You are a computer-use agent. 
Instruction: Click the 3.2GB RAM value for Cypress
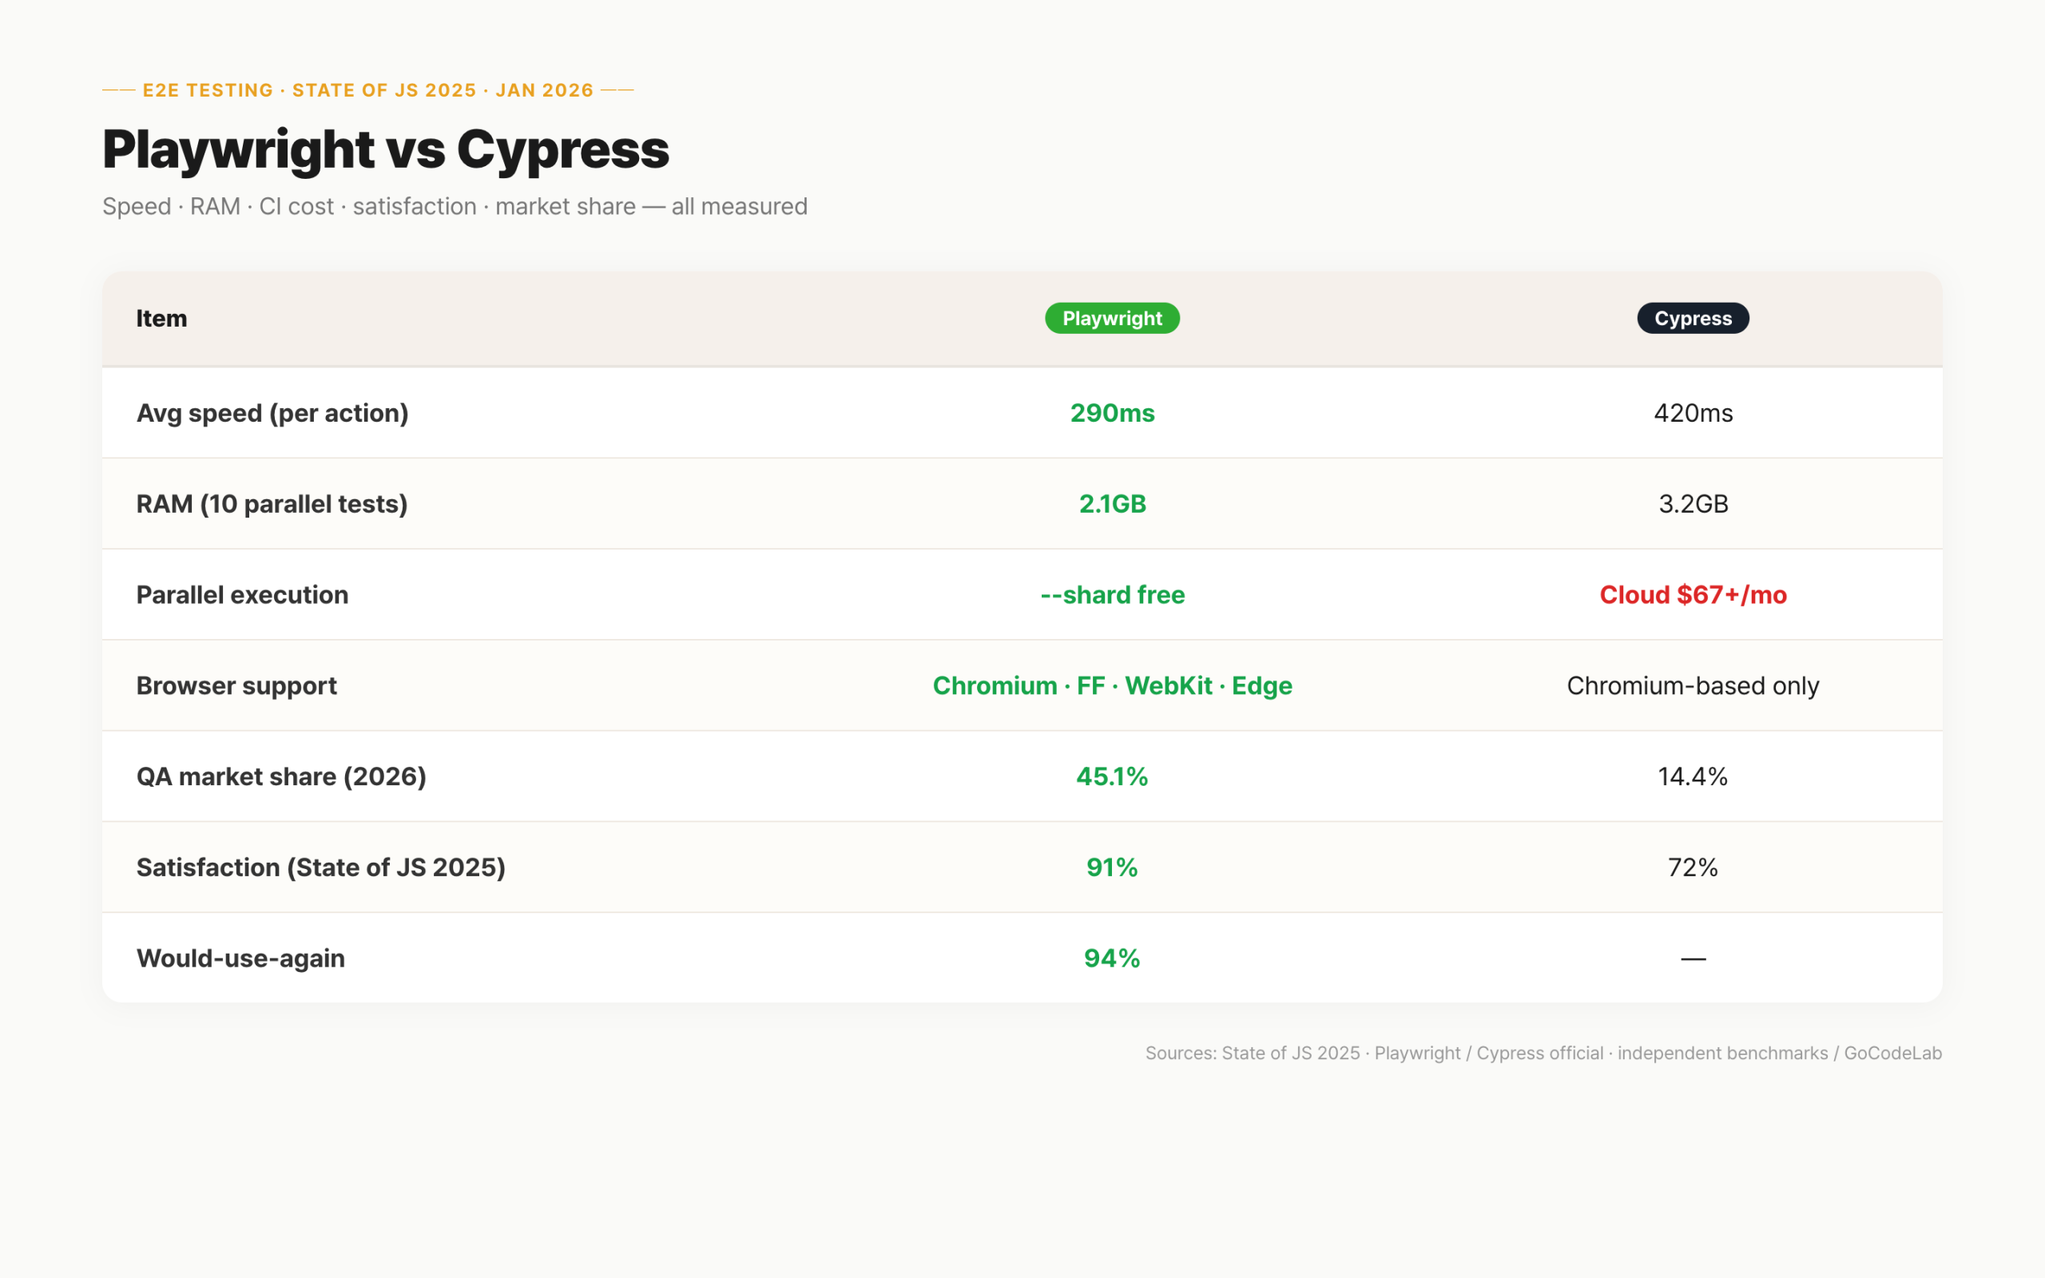click(x=1692, y=504)
